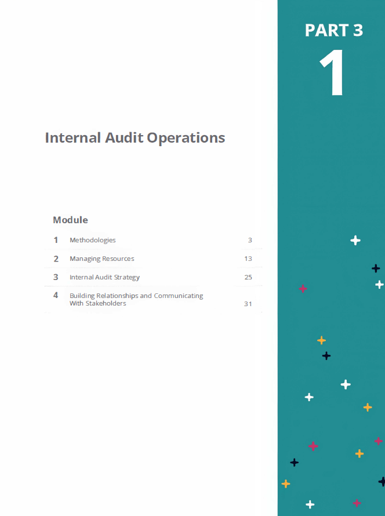Select the Module heading above the list
This screenshot has height=516, width=385.
[70, 220]
